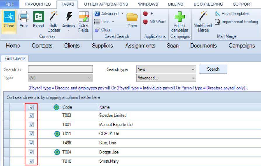Open the Type (All) dropdown
Viewport: 261px width, 166px height.
60,78
